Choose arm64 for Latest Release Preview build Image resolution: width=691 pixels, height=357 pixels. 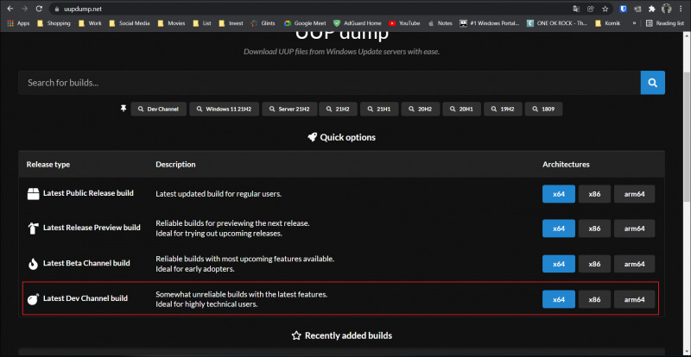tap(634, 229)
